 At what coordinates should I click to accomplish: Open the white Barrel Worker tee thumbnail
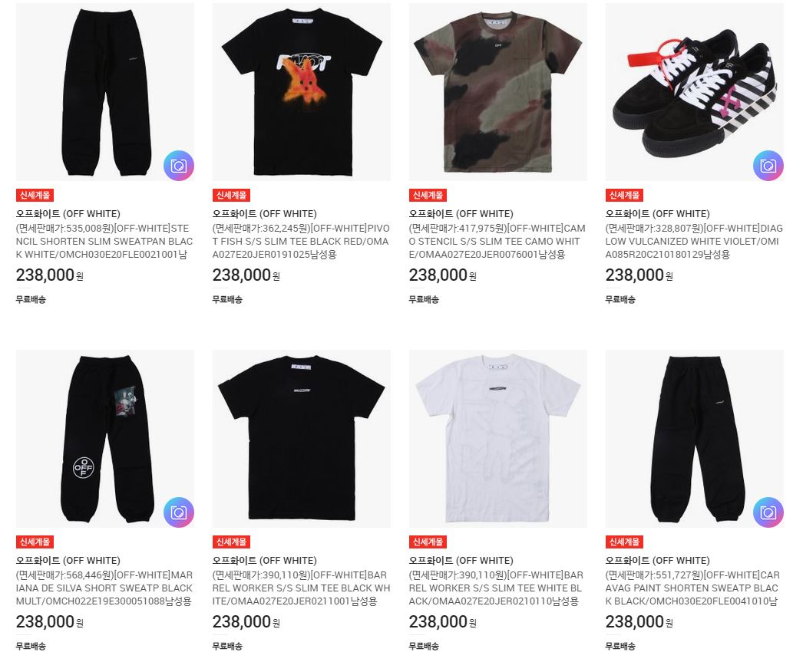pos(498,439)
